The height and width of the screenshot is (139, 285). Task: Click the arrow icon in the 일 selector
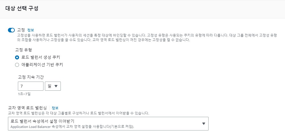[x=56, y=86]
